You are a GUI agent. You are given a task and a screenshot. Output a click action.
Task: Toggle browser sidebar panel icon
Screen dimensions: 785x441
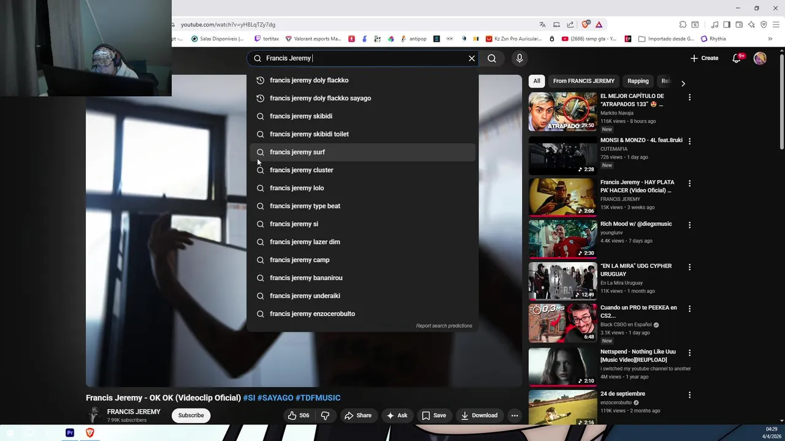point(727,24)
